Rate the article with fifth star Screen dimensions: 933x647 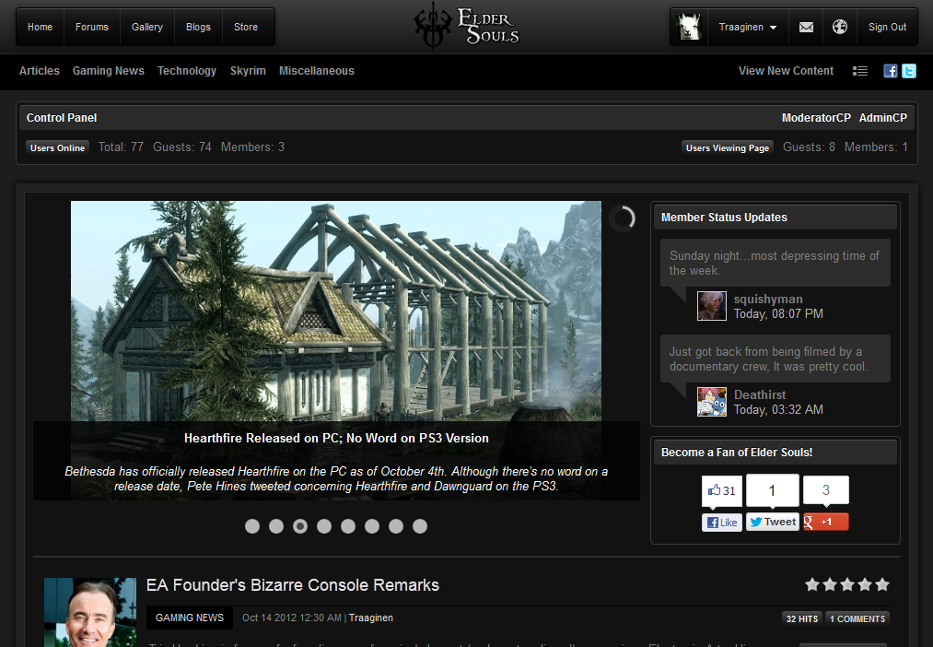882,584
